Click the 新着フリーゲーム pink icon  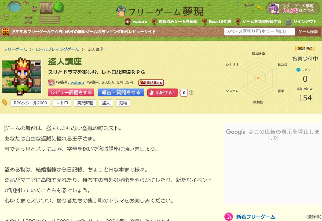[228, 217]
